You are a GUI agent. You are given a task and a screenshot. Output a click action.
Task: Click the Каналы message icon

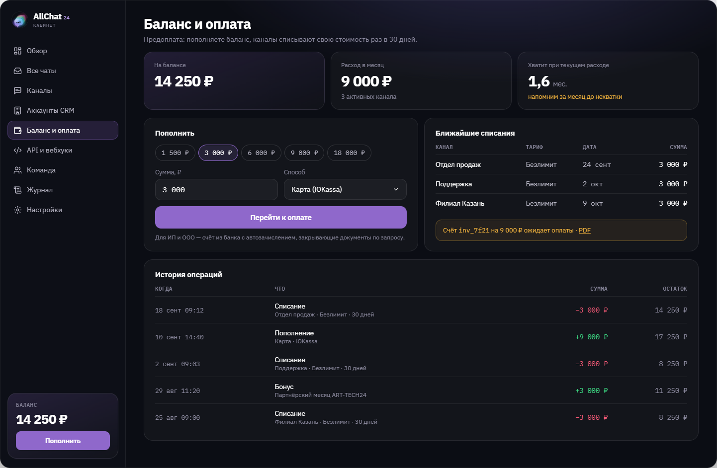click(18, 90)
